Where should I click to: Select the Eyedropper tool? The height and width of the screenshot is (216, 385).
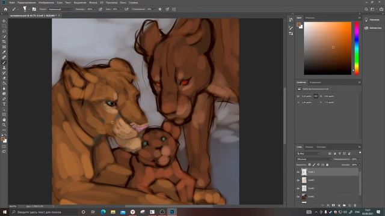pos(4,52)
